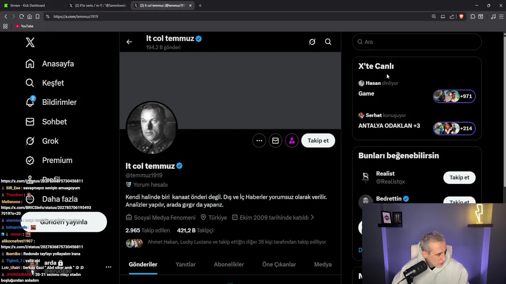
Task: Click the X logo home icon
Action: tap(30, 42)
